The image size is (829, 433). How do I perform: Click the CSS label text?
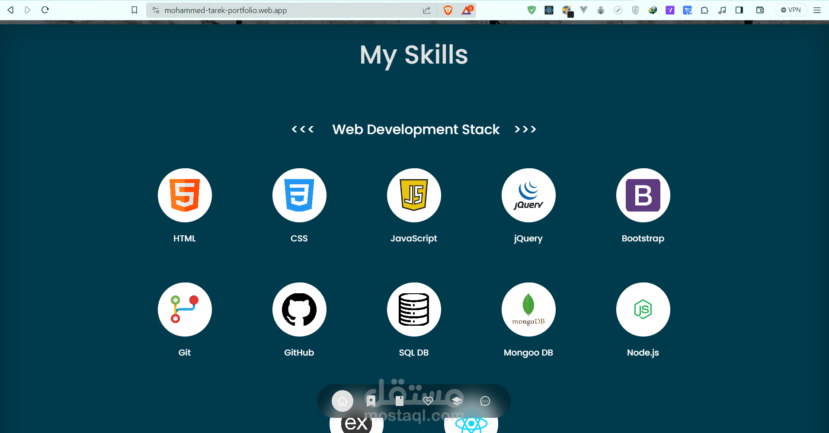pyautogui.click(x=299, y=238)
